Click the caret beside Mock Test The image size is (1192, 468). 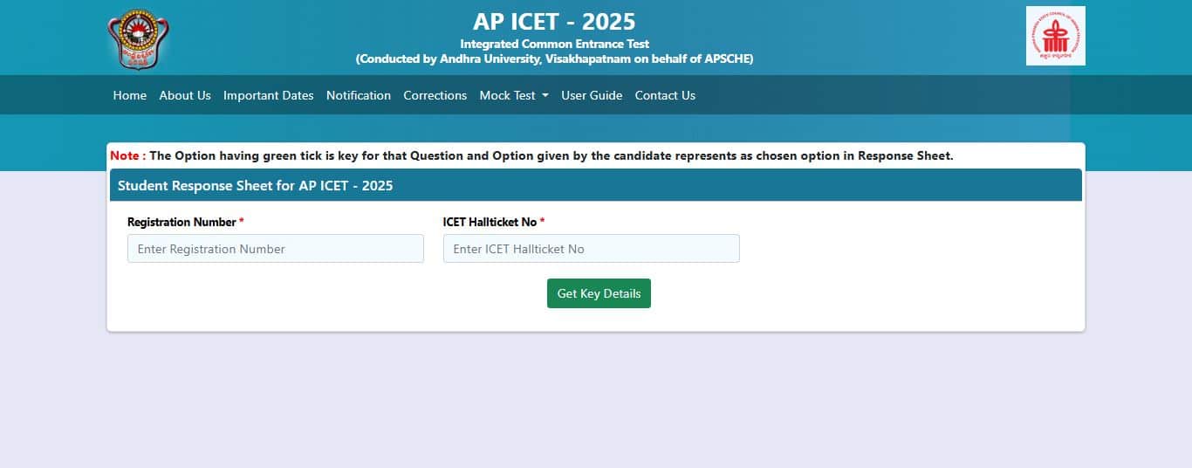click(x=545, y=95)
